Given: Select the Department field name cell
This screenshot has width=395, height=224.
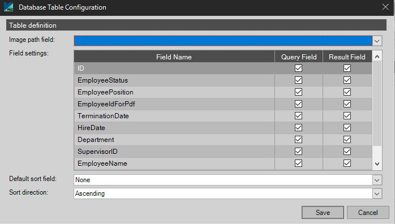Looking at the screenshot, I should pos(174,139).
